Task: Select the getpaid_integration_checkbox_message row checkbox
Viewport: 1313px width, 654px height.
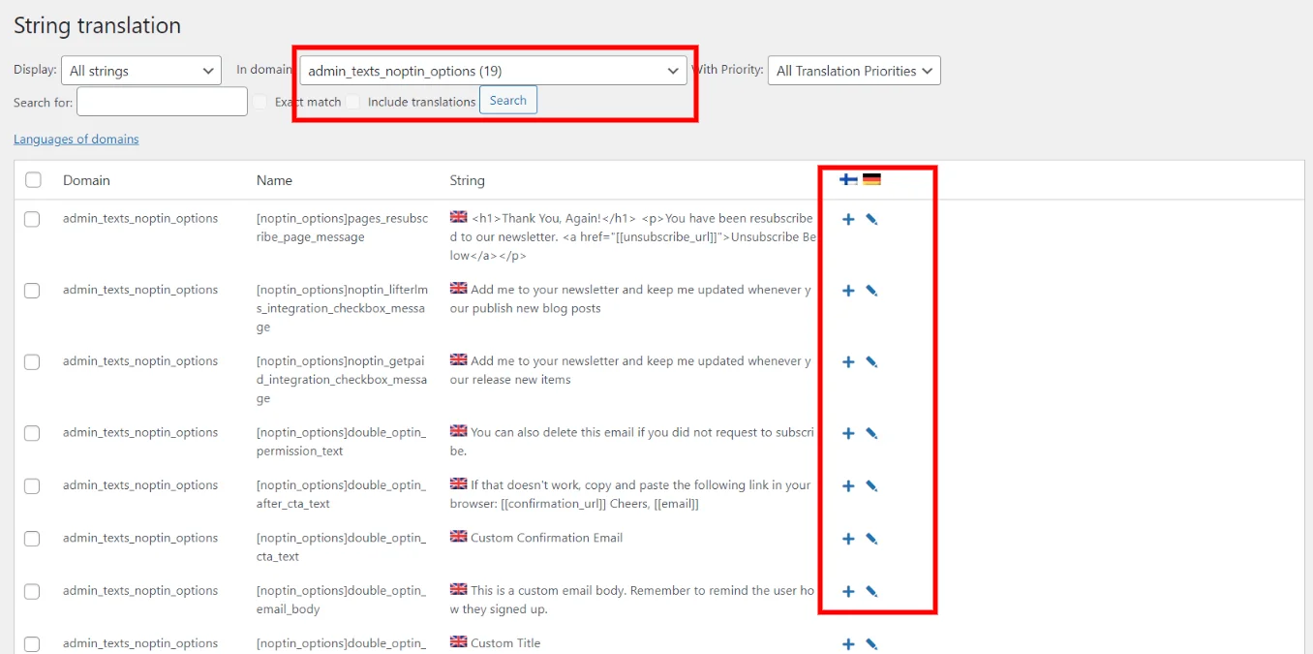Action: (x=32, y=362)
